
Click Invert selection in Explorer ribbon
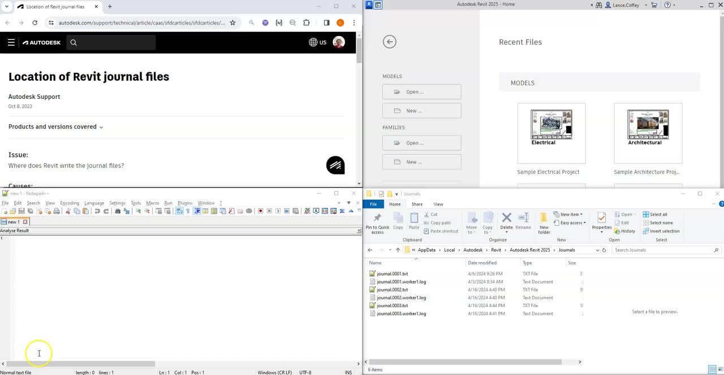point(661,231)
